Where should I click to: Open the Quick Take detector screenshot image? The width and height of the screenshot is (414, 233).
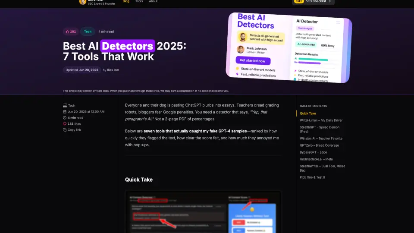point(203,212)
